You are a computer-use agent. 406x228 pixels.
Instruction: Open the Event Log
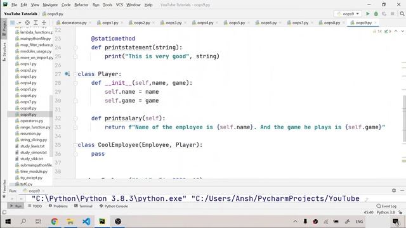386,206
